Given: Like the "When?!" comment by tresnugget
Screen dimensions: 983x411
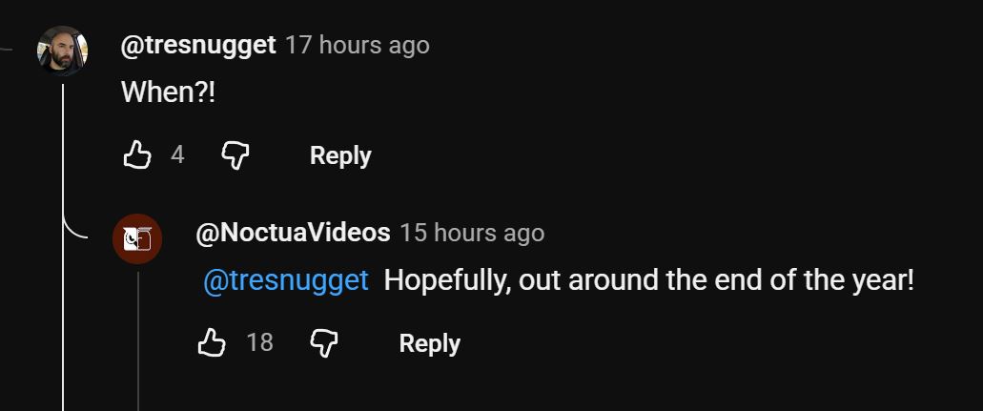Looking at the screenshot, I should coord(137,154).
